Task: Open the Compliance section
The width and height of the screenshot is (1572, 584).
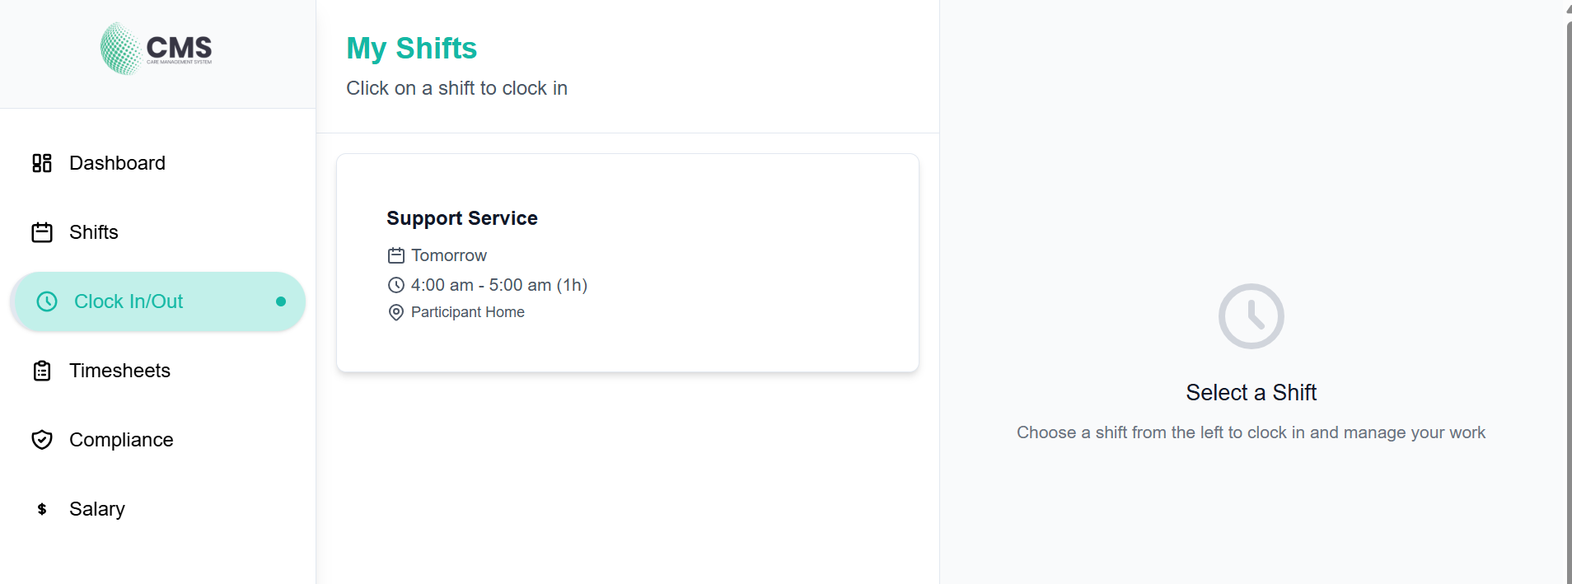Action: point(121,439)
